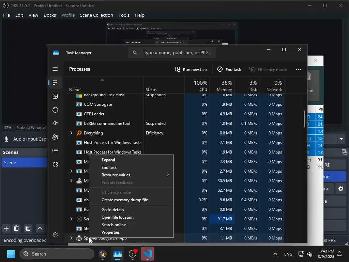Show hidden system tray icons
The image size is (349, 262).
[x=275, y=254]
